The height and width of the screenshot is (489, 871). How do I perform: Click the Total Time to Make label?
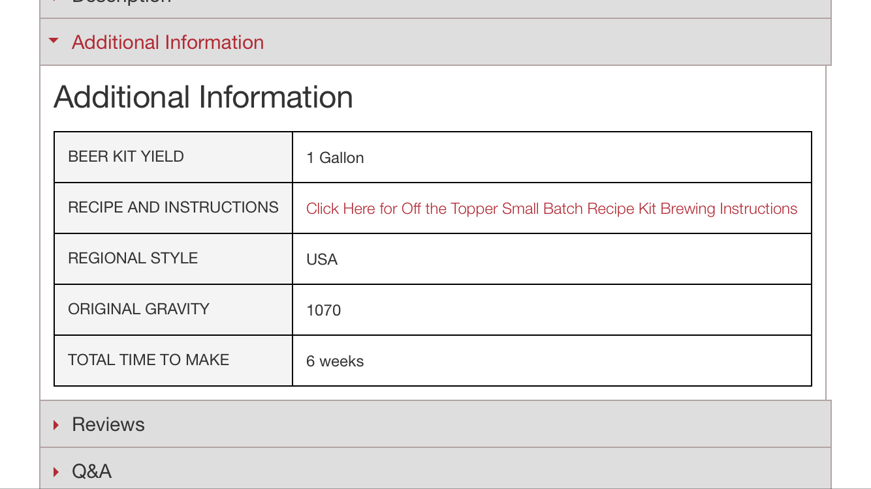coord(149,360)
